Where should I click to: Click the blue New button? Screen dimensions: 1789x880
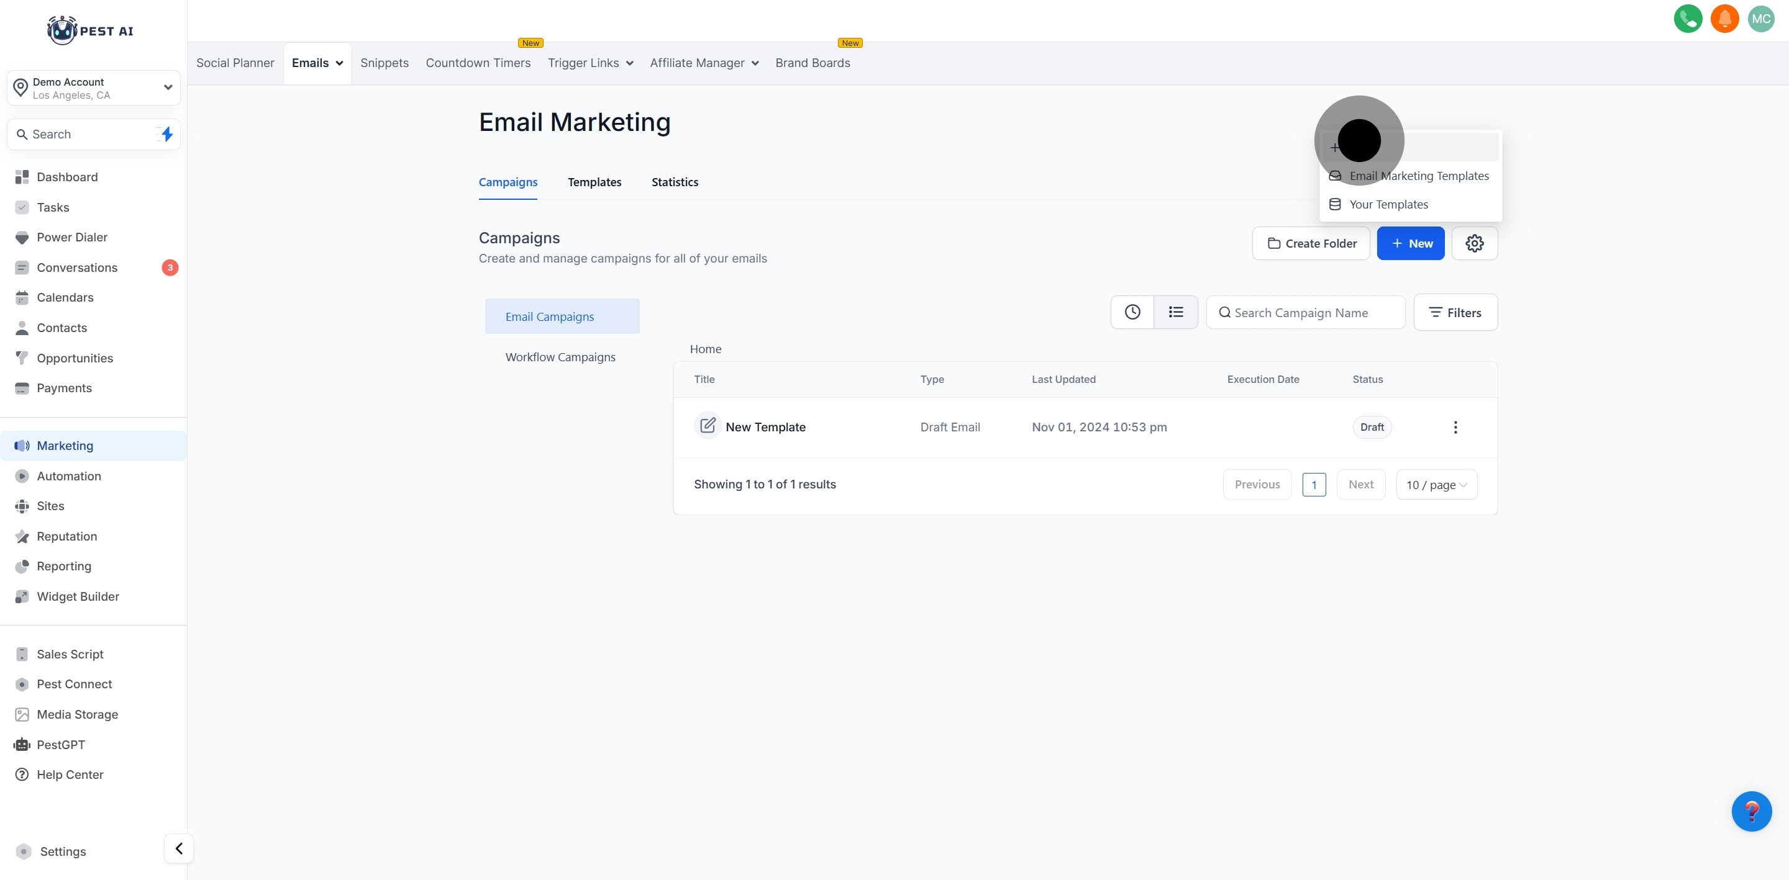1410,244
